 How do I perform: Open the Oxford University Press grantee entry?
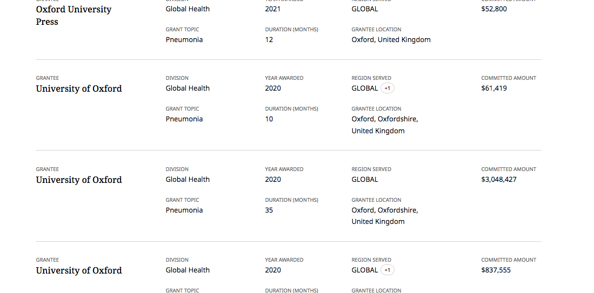74,16
